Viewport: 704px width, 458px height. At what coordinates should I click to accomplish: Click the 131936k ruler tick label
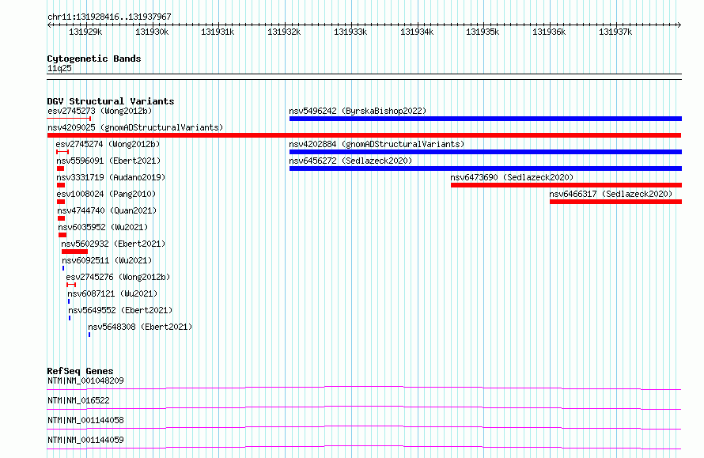(x=549, y=32)
